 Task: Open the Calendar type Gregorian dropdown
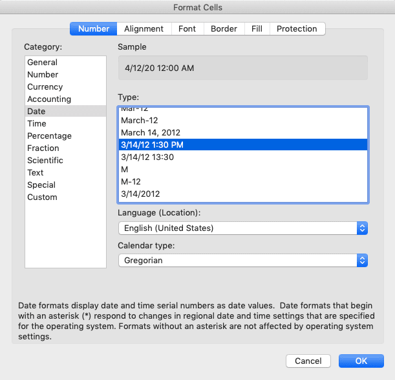pos(243,261)
